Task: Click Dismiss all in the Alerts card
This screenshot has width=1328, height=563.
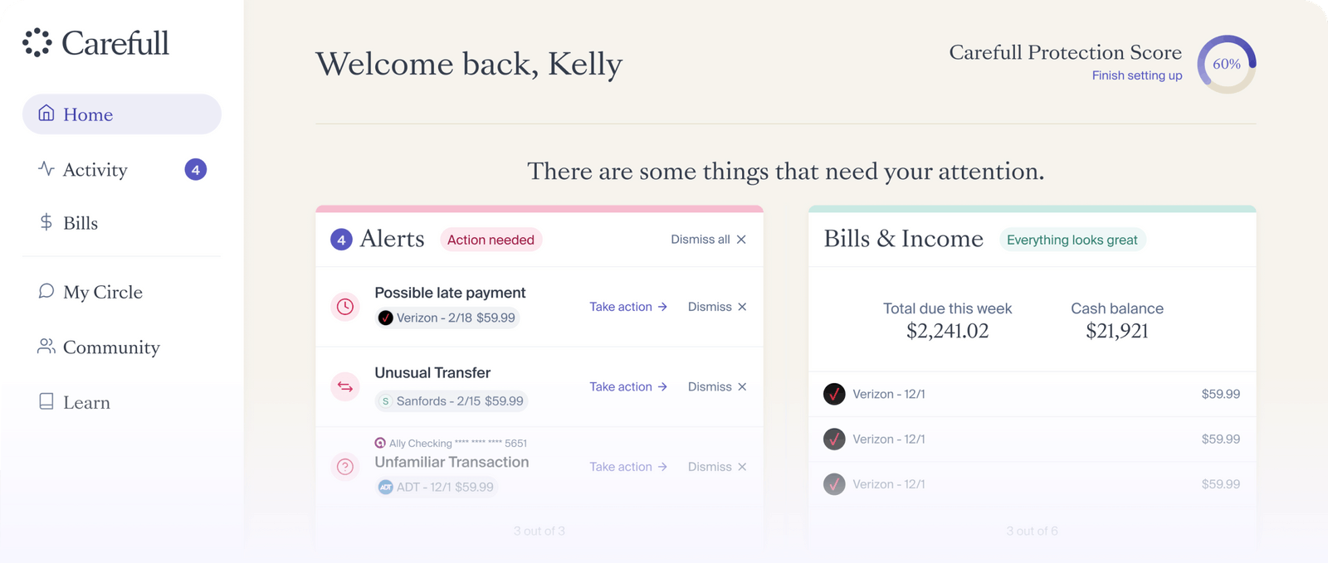Action: pos(700,239)
